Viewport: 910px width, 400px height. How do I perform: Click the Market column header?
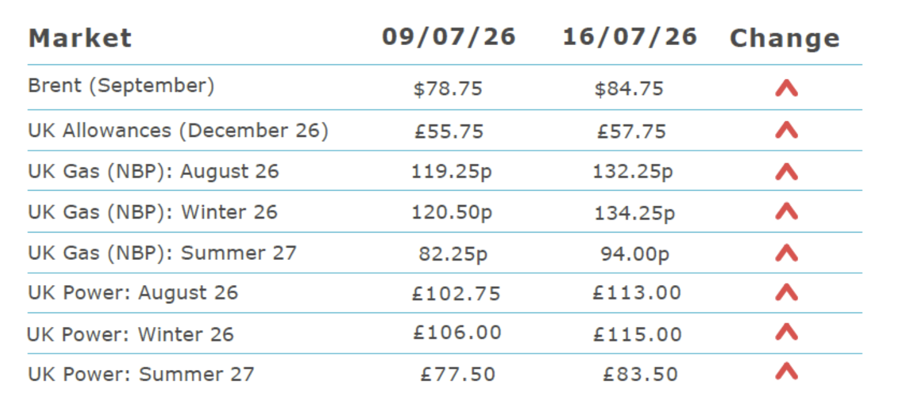click(80, 38)
